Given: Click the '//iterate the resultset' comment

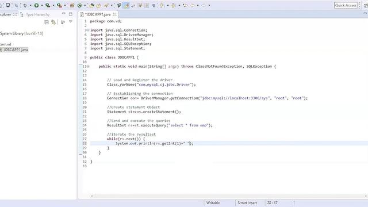Looking at the screenshot, I should [x=131, y=135].
